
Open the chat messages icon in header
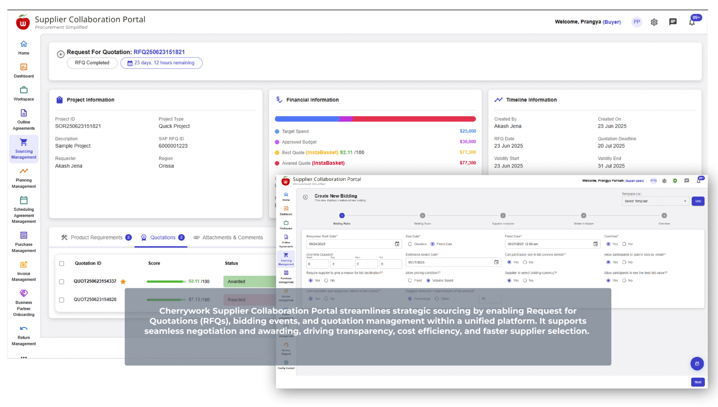point(673,22)
